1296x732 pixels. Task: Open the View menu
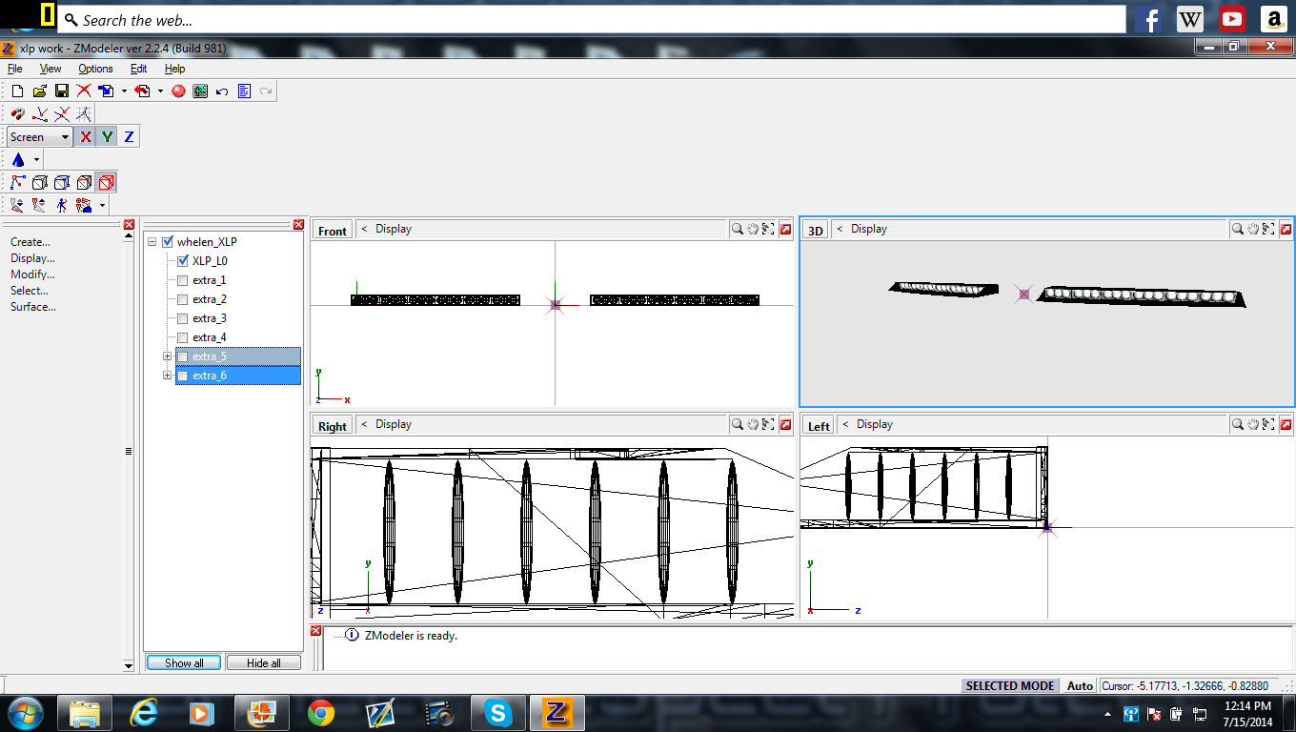pyautogui.click(x=51, y=69)
